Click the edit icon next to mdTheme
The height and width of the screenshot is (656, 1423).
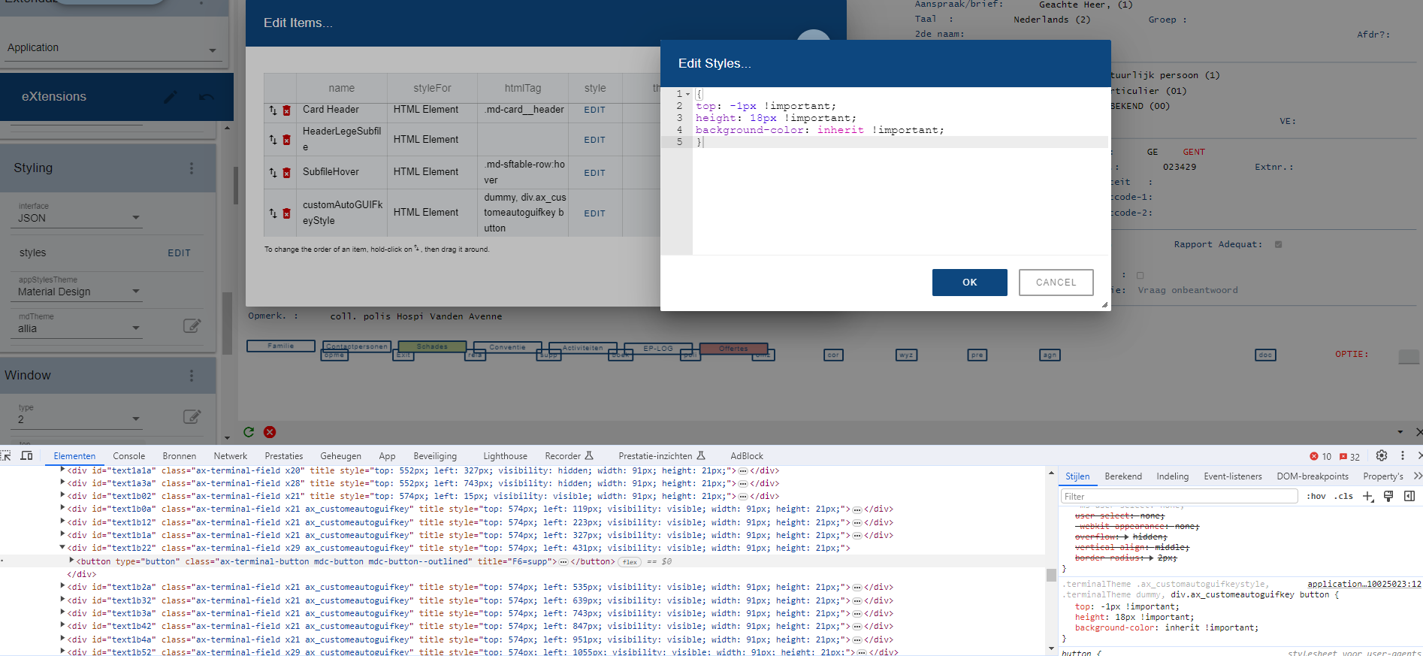[x=192, y=325]
